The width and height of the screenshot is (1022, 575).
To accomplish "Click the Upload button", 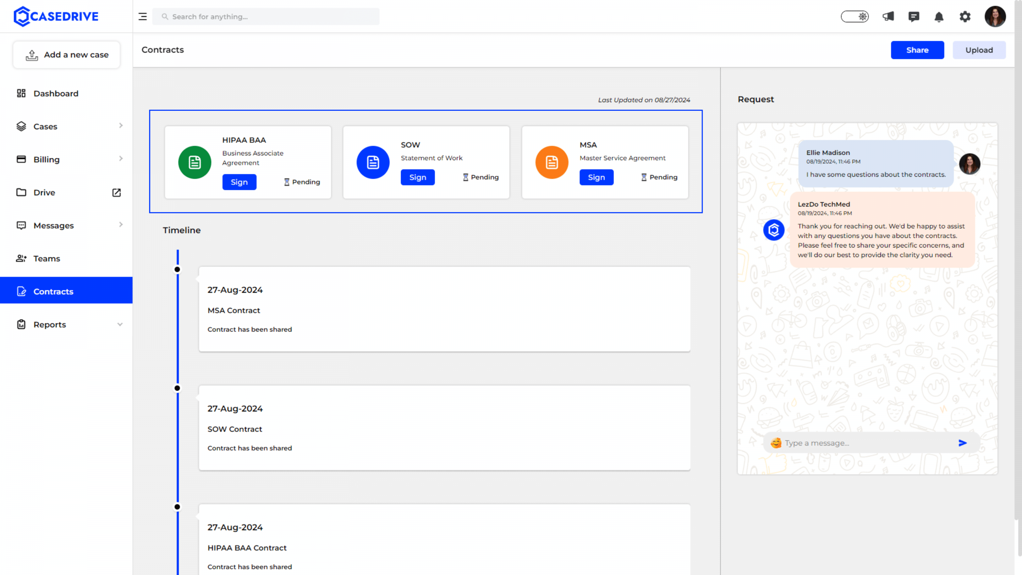I will point(979,50).
